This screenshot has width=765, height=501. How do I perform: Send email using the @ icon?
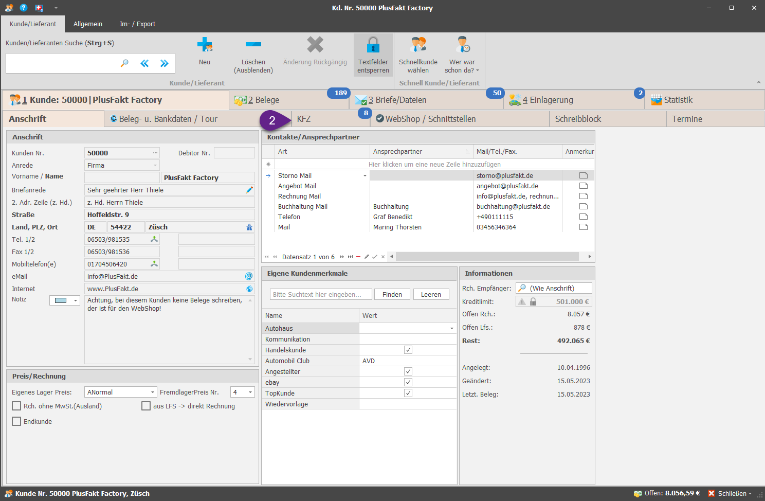click(x=249, y=276)
